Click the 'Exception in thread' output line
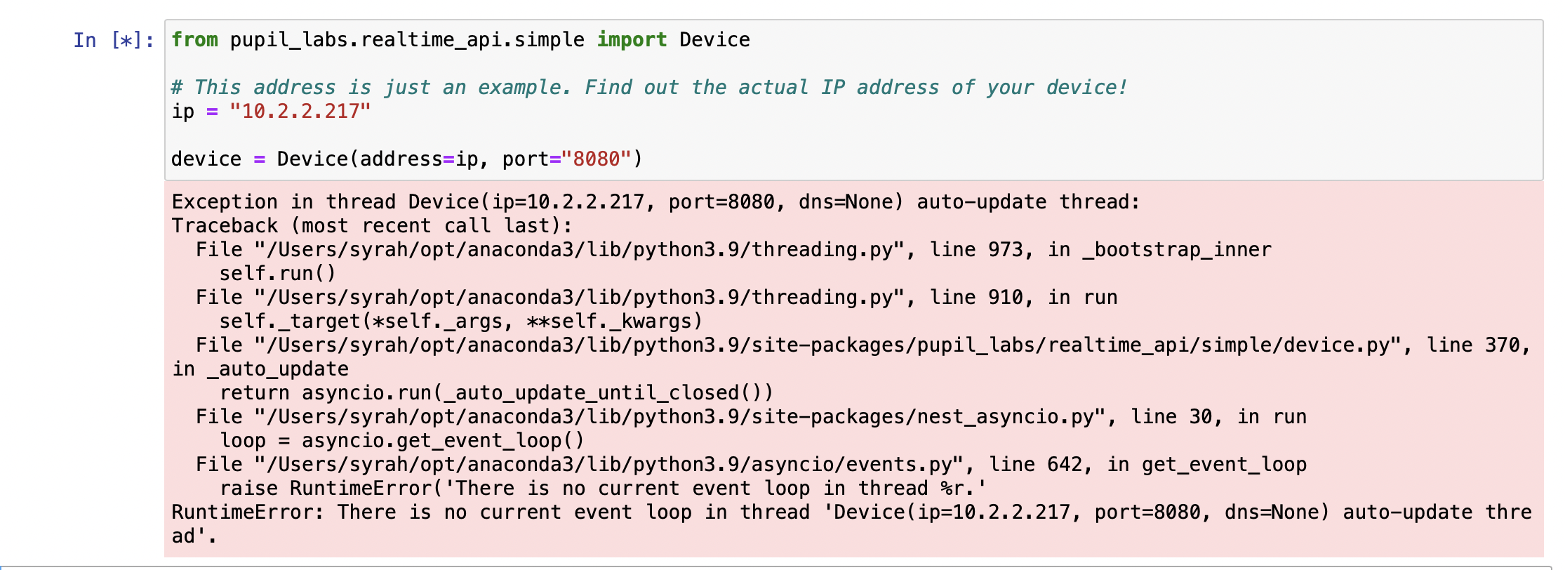Screen dimensions: 1565x570 pos(656,202)
